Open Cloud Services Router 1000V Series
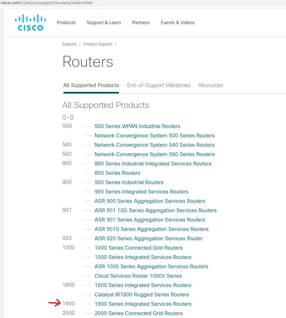The image size is (286, 318). tap(138, 276)
